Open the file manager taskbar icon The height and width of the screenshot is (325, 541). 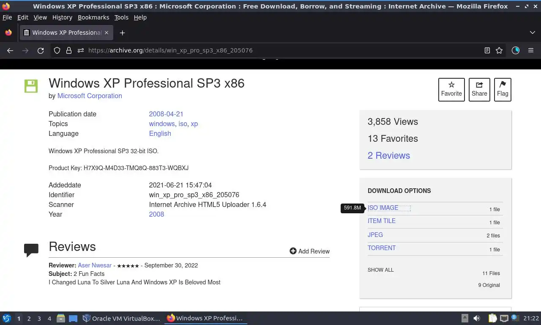pyautogui.click(x=61, y=318)
